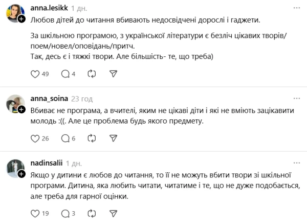Open anna.lesikk's profile via username

pos(49,9)
